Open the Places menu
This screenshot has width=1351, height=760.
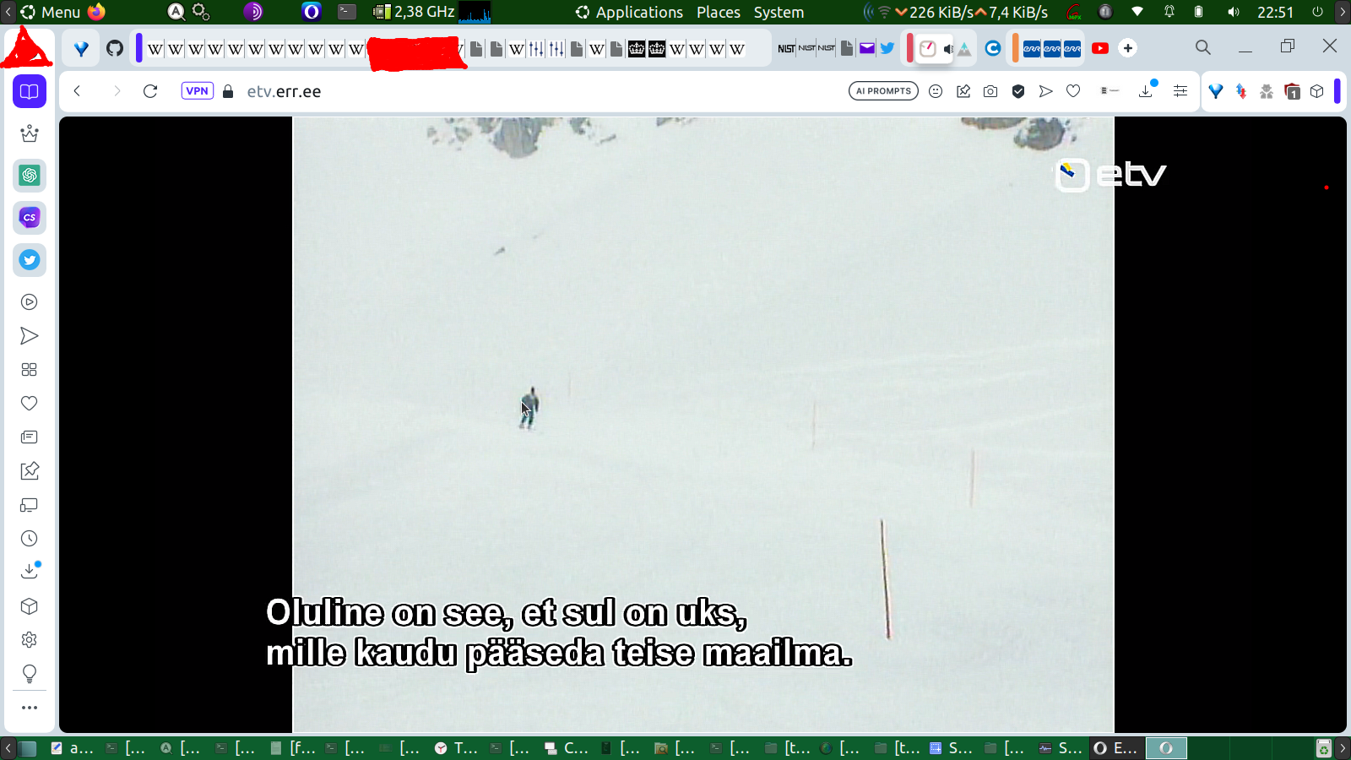[719, 12]
